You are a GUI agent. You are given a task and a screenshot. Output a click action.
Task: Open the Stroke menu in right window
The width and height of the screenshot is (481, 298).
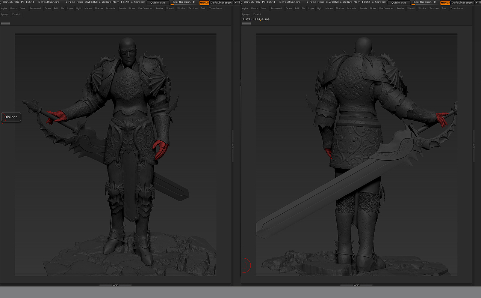pyautogui.click(x=422, y=8)
